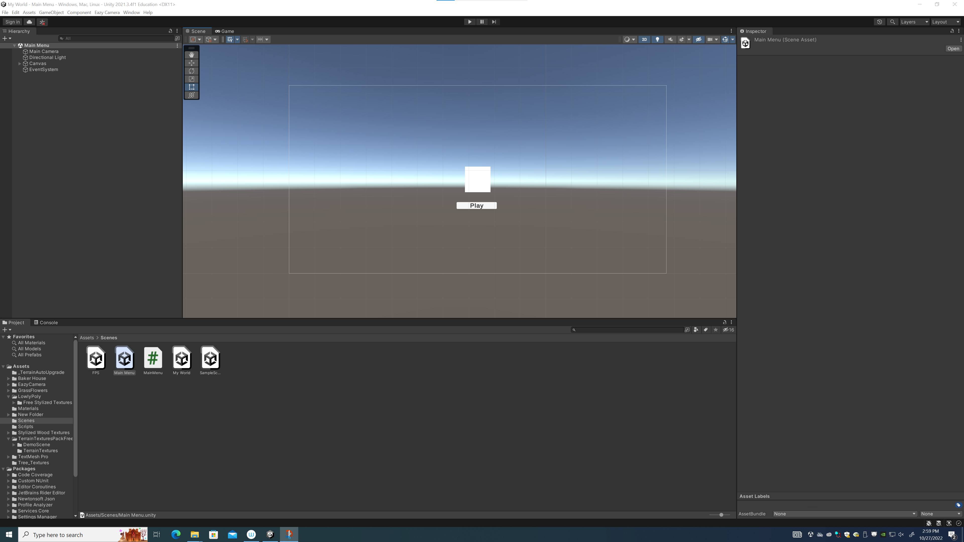Open the Hierarchy panel three-dot menu
This screenshot has width=964, height=542.
177,31
